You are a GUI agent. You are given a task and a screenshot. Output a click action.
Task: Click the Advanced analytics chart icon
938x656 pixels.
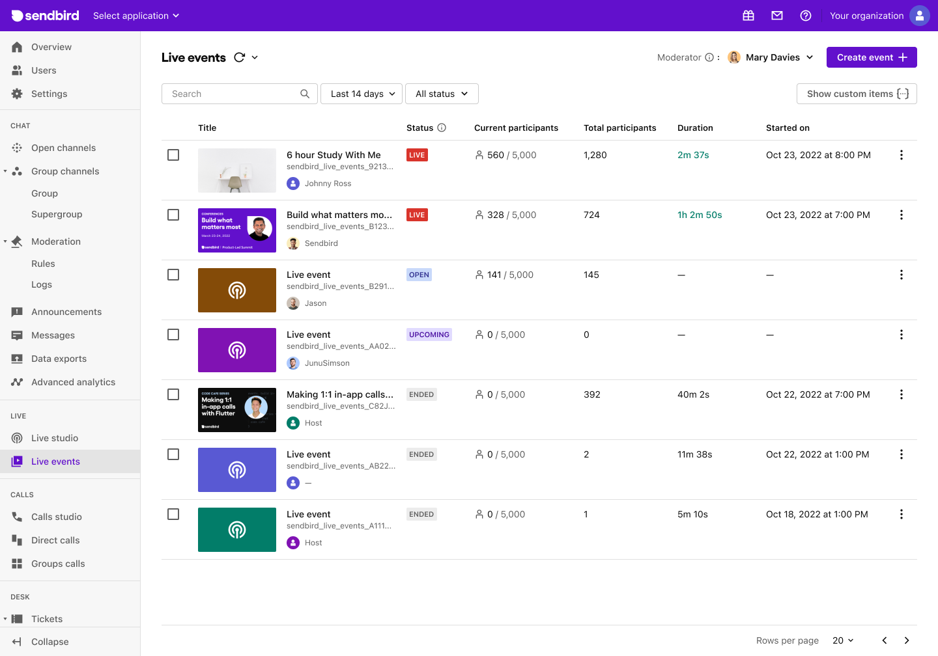pyautogui.click(x=17, y=382)
